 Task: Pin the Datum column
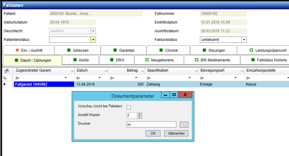pos(106,71)
